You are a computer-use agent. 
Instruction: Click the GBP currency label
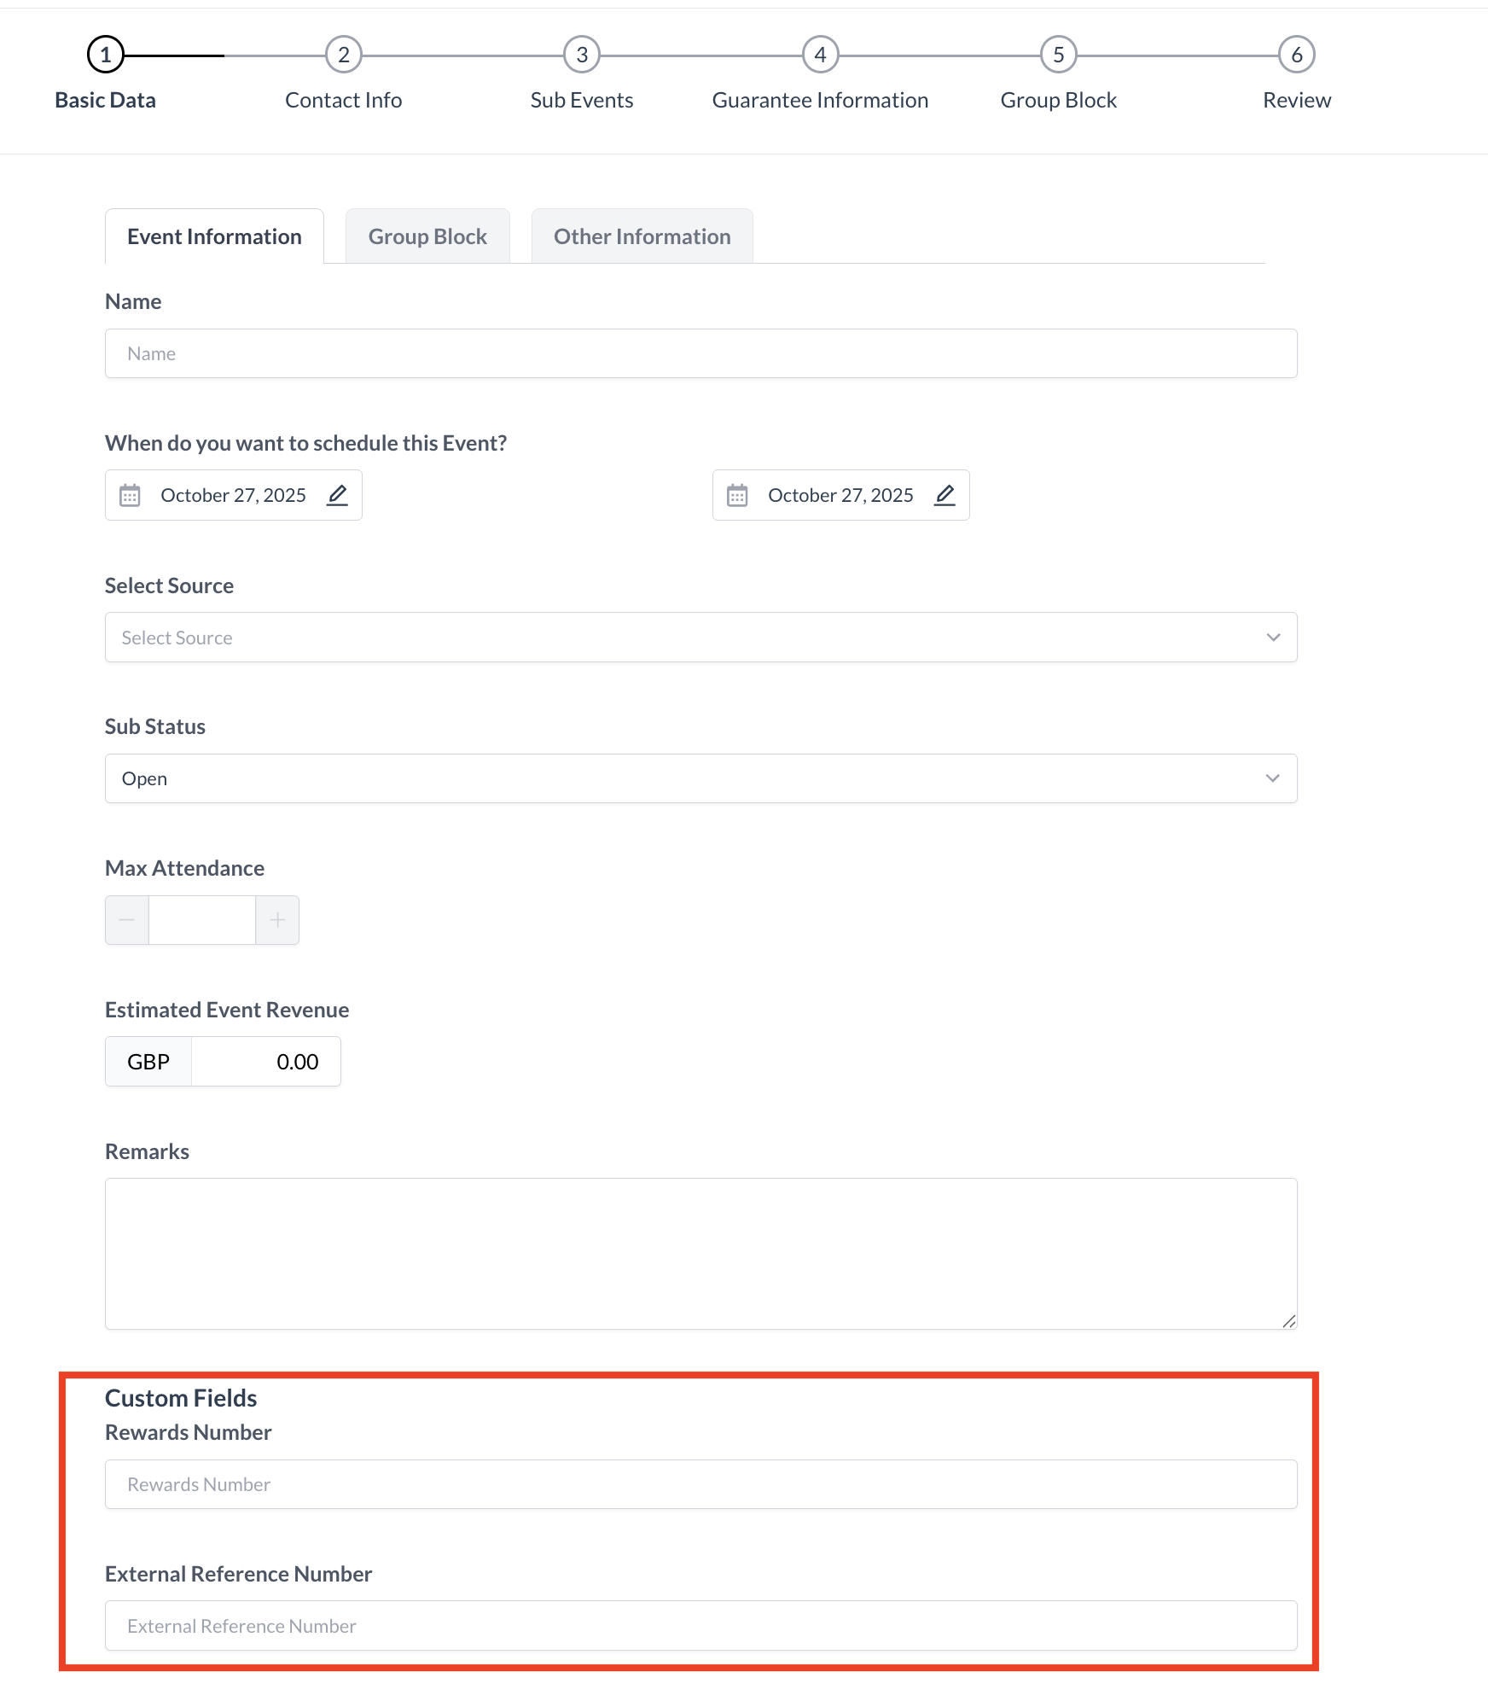(x=148, y=1061)
